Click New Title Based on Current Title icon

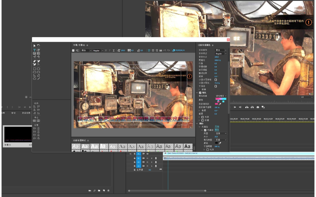[73, 50]
